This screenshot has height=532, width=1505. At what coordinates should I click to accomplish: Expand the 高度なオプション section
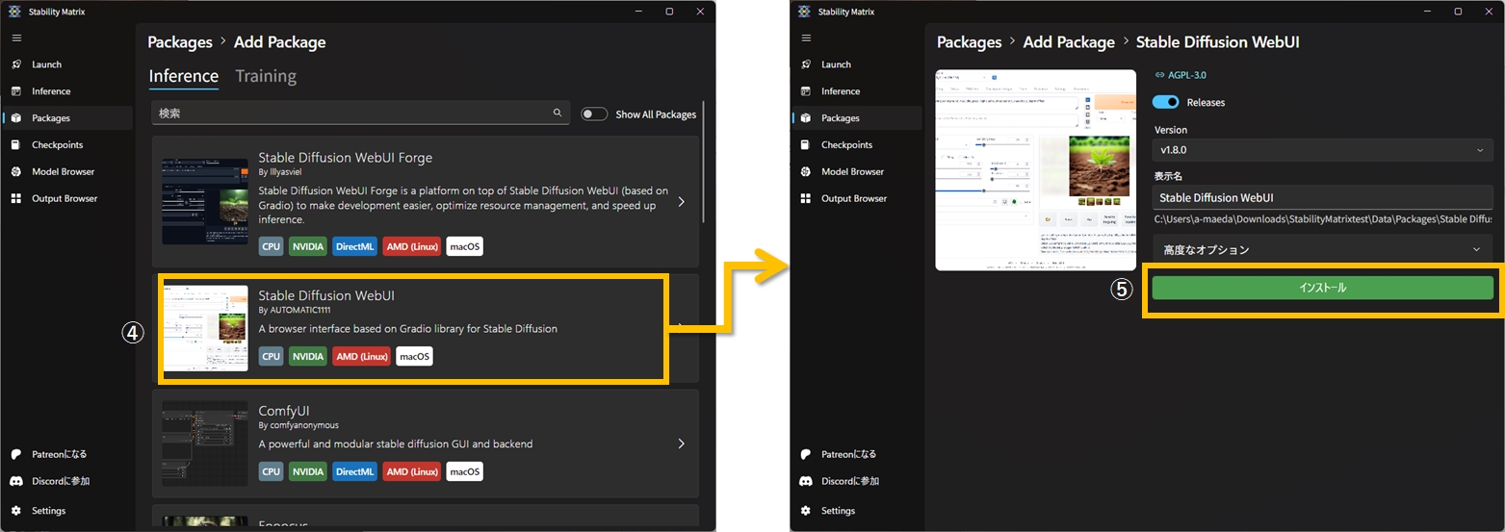pos(1322,249)
